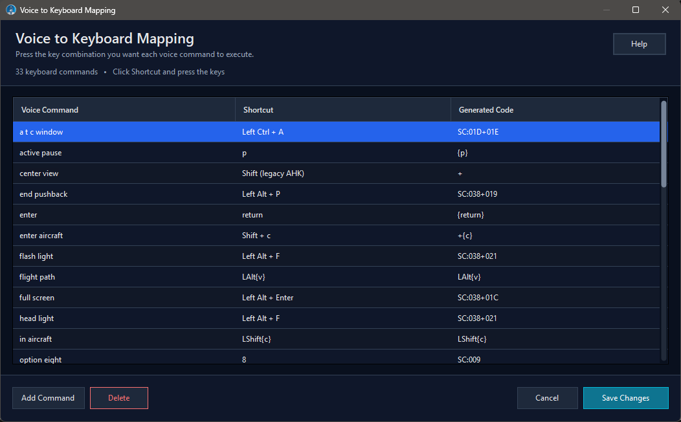Click the Add Command button

[48, 397]
